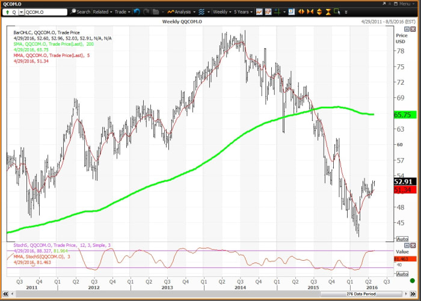The width and height of the screenshot is (421, 301).
Task: Open the Trade menu
Action: [122, 11]
